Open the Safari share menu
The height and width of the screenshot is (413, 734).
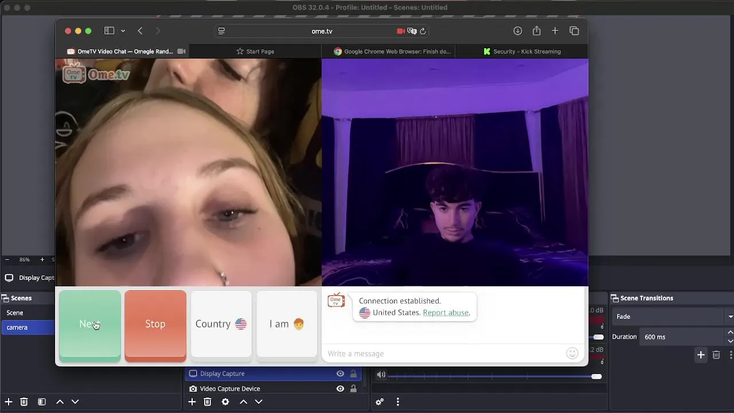pyautogui.click(x=536, y=31)
